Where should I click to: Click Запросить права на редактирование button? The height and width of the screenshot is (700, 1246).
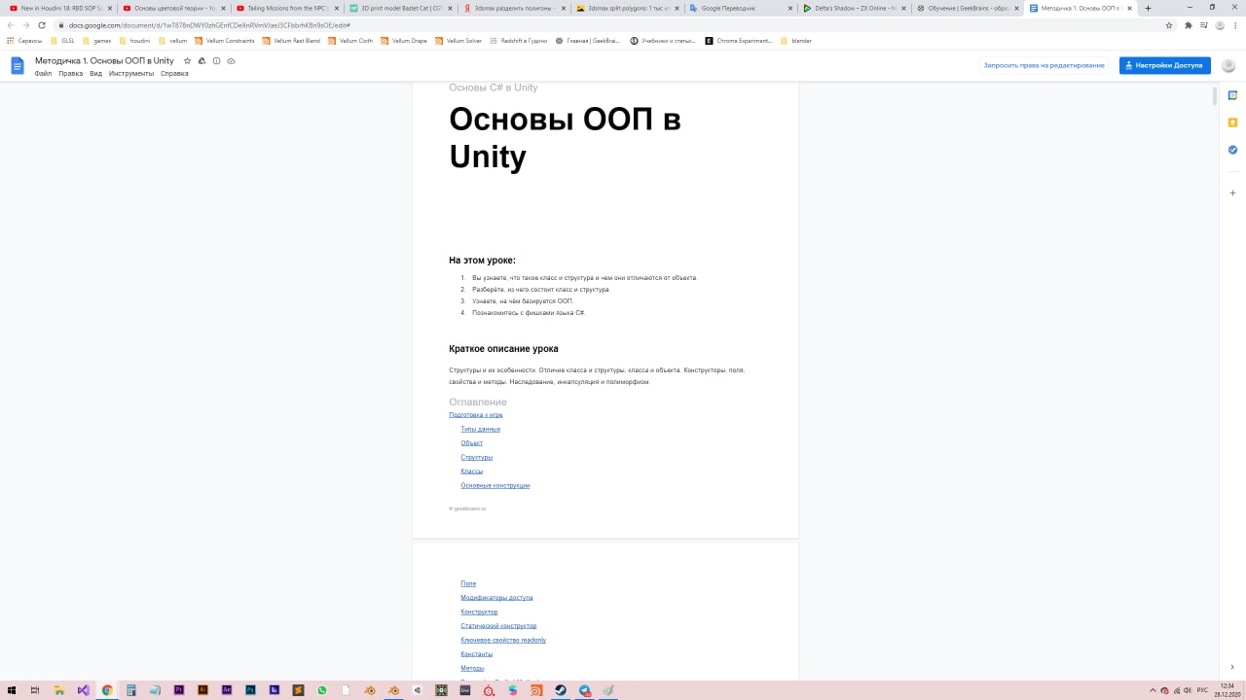[1044, 65]
